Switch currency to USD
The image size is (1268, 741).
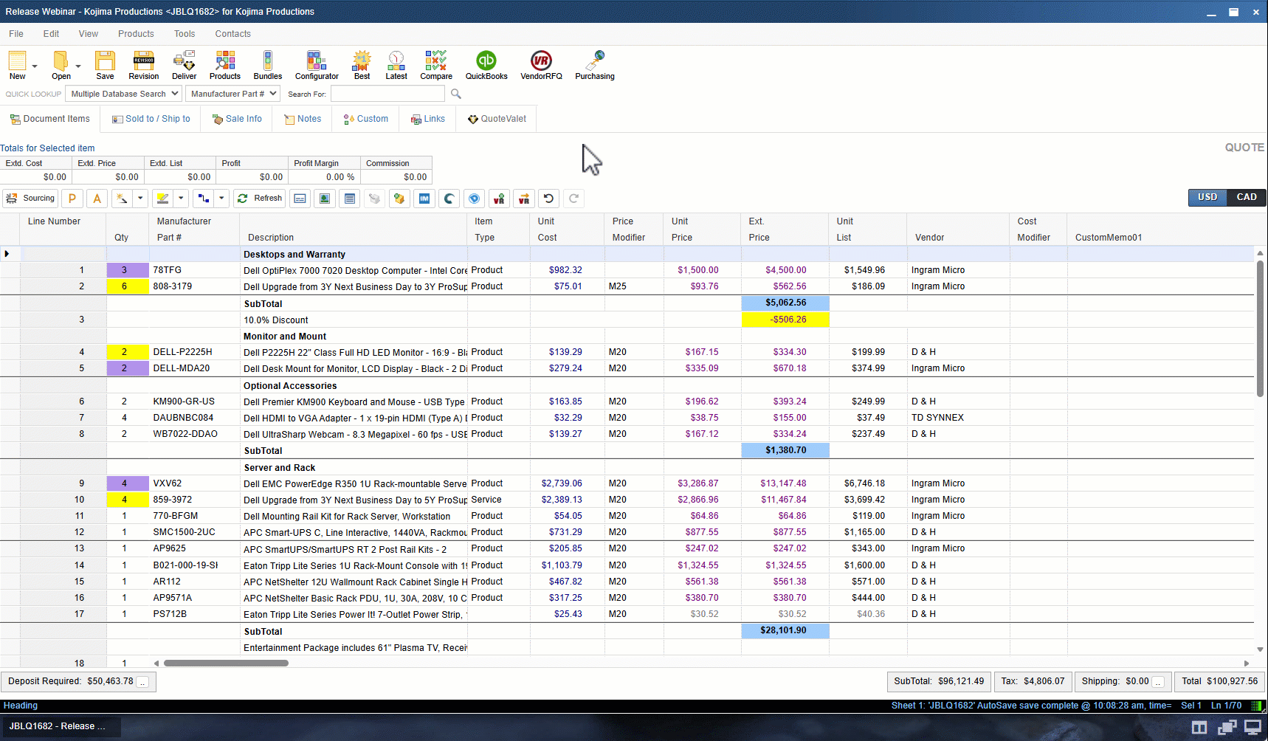coord(1207,197)
